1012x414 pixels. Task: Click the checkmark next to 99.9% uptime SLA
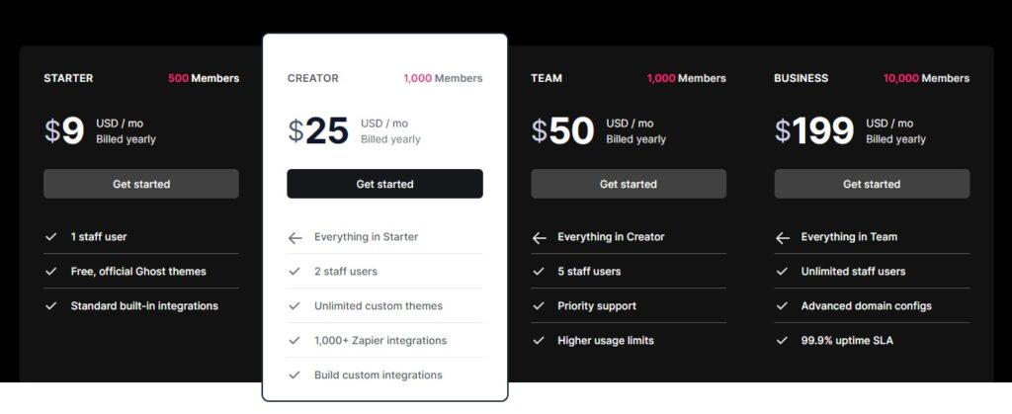click(782, 341)
